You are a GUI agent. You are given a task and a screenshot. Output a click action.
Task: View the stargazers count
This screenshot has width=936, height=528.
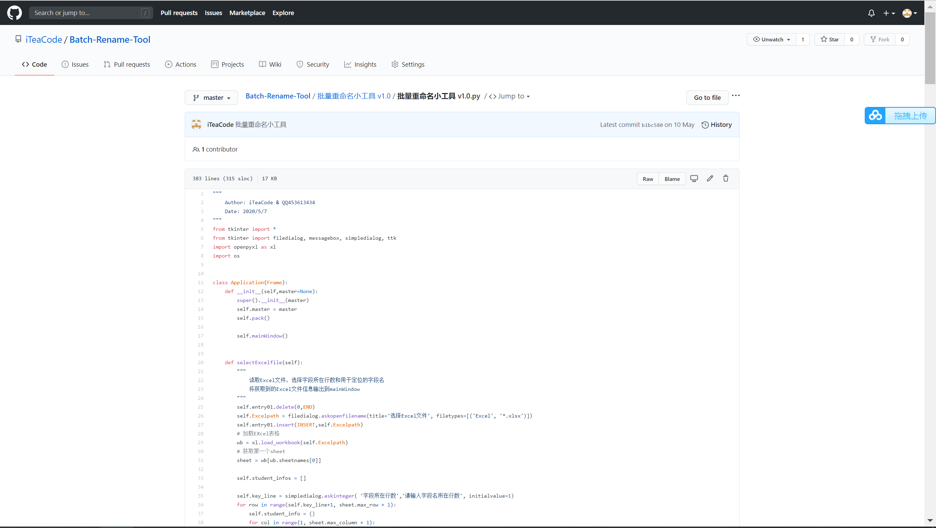(852, 39)
